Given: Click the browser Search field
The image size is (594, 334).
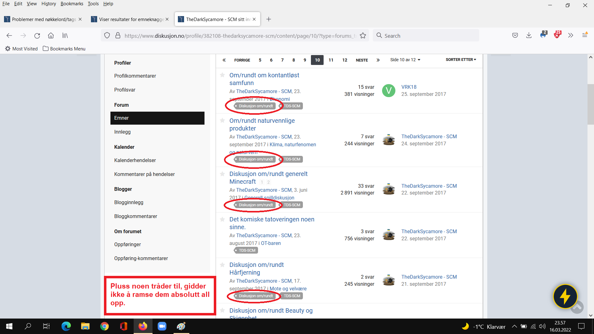Looking at the screenshot, I should (426, 36).
